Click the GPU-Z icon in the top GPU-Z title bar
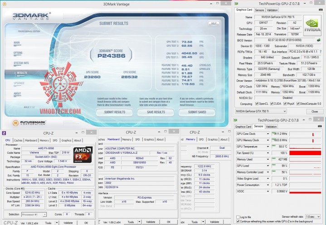The image size is (326, 225). (236, 4)
